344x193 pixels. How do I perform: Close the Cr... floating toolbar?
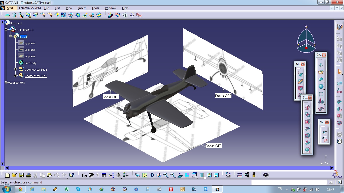click(324, 55)
